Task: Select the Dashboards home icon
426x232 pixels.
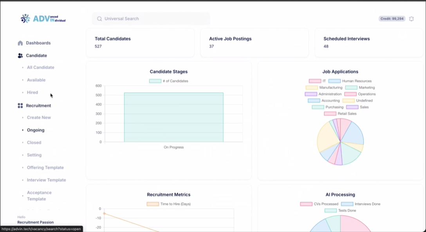Action: tap(20, 43)
